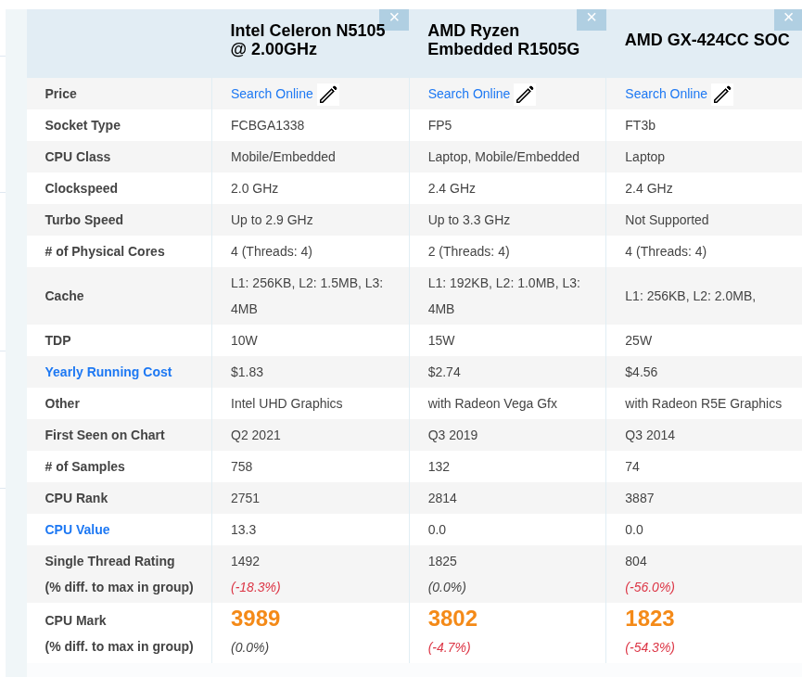Select the 1823 CPU Mark score
This screenshot has width=802, height=677.
point(650,619)
